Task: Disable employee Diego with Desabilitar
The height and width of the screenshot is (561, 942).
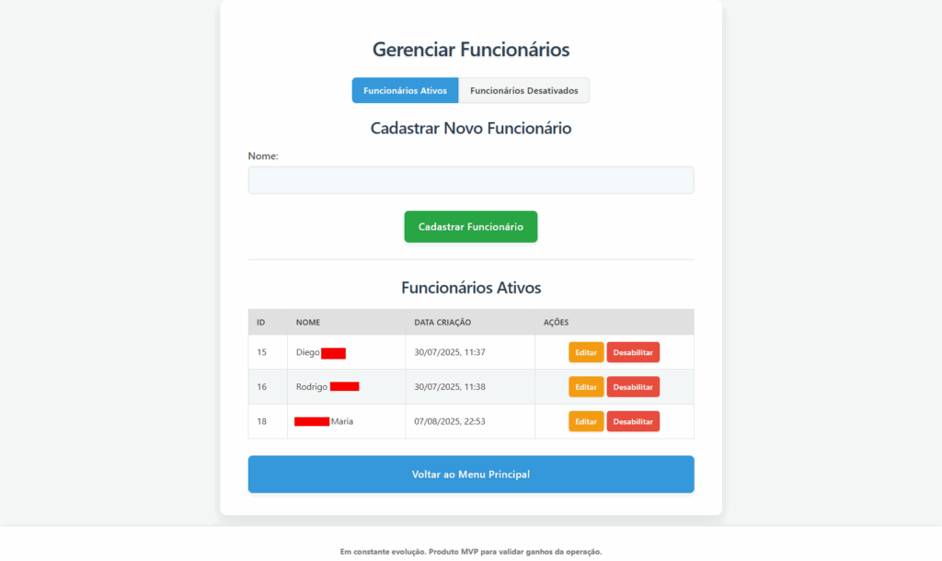Action: 633,352
